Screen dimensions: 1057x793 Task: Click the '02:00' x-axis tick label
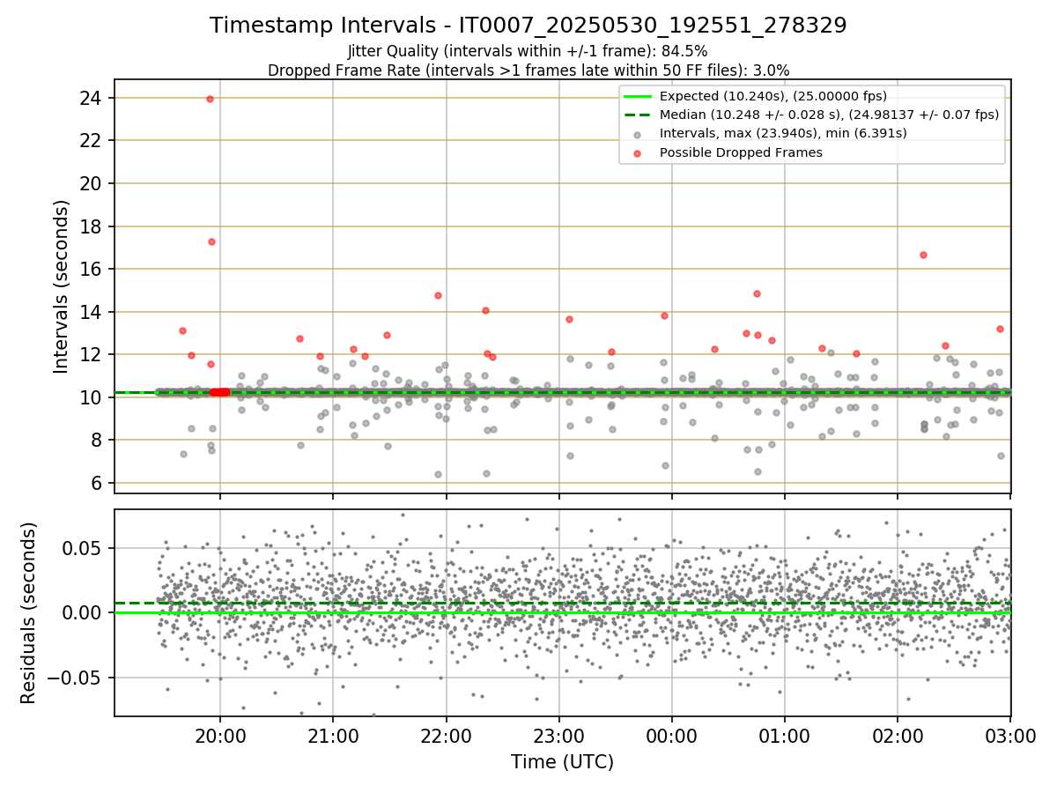point(898,737)
